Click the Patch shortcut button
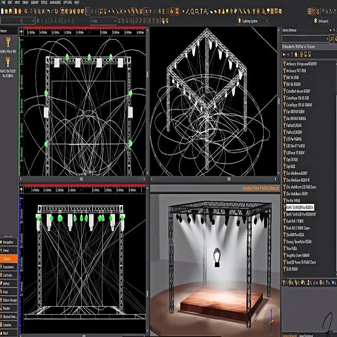The image size is (337, 337). 8,333
